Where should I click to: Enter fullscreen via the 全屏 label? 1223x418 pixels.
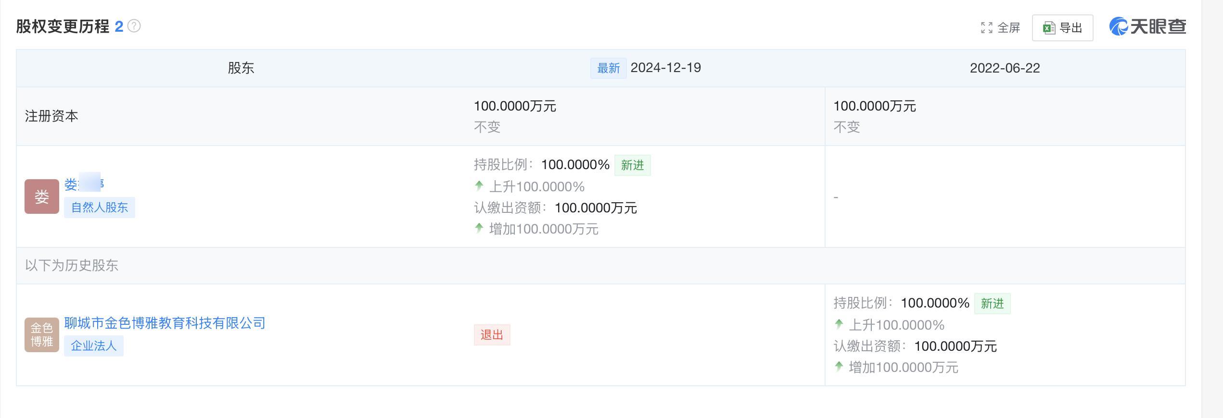click(x=1009, y=28)
